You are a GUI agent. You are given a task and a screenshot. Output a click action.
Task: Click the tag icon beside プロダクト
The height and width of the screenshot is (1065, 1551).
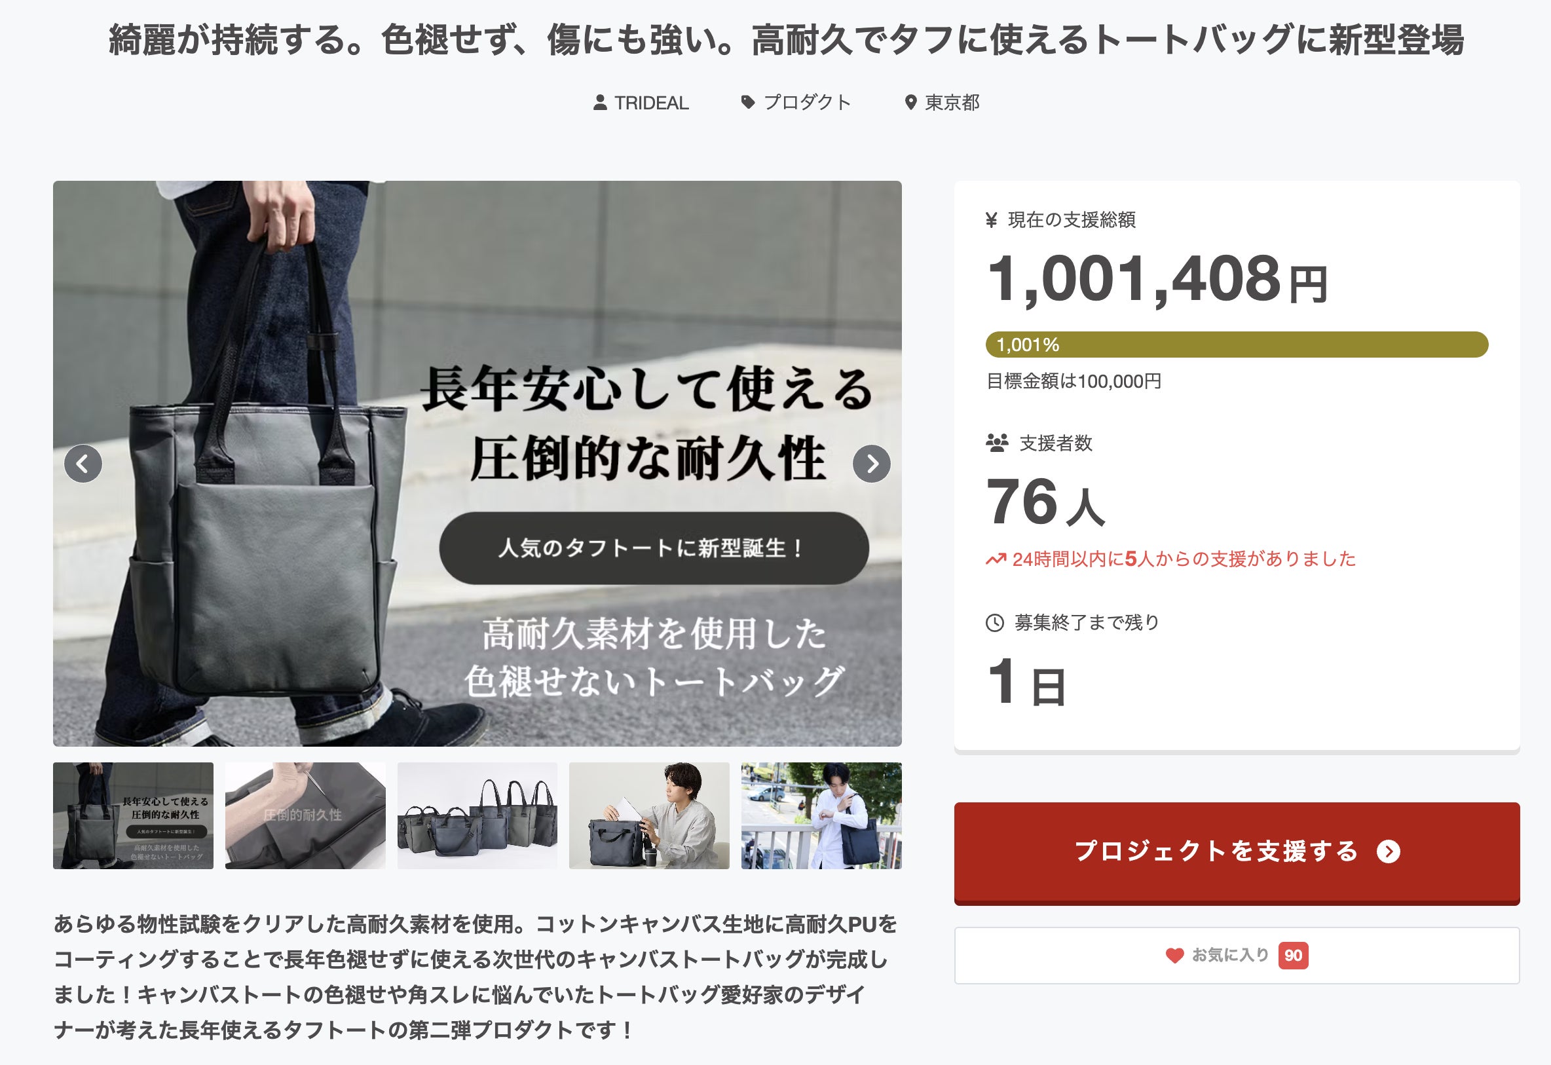coord(748,102)
